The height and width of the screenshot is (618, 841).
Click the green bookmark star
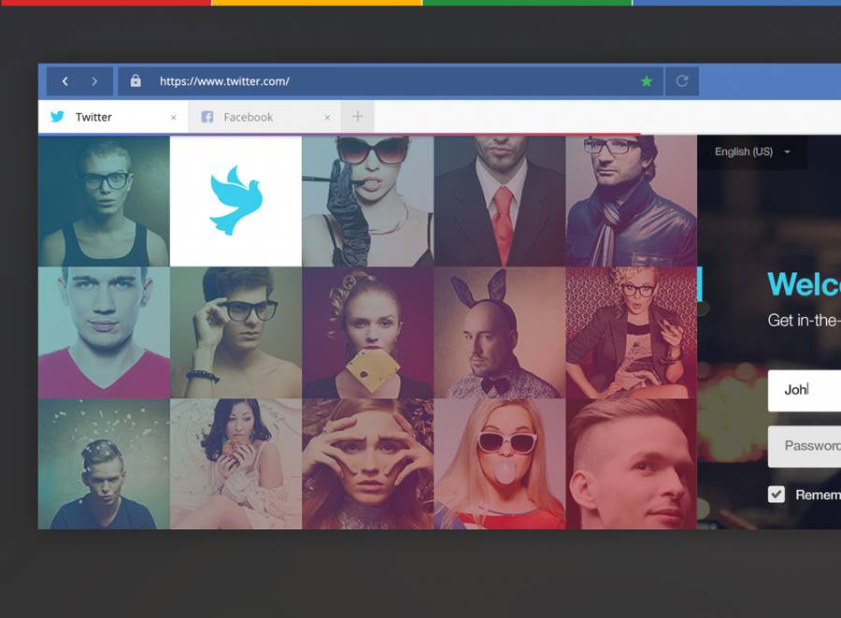coord(646,81)
